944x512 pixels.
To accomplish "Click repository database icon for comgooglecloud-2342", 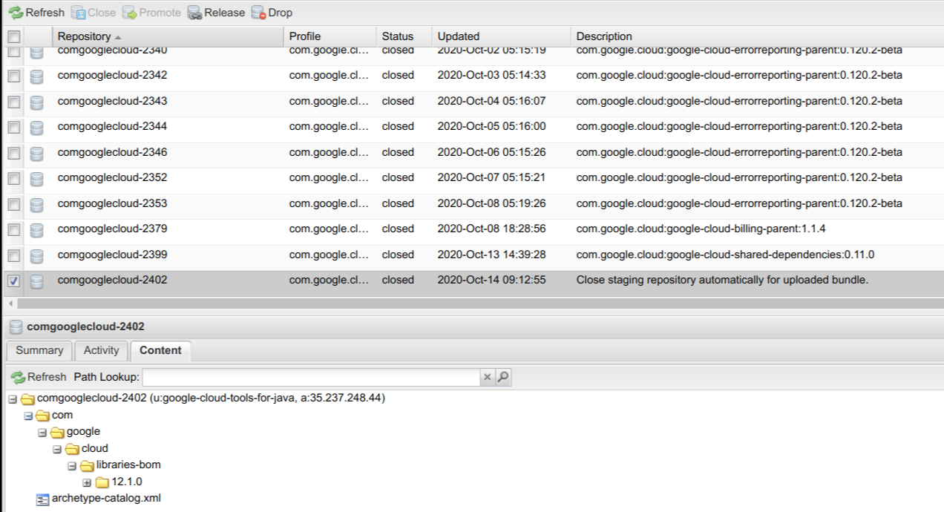I will 36,76.
